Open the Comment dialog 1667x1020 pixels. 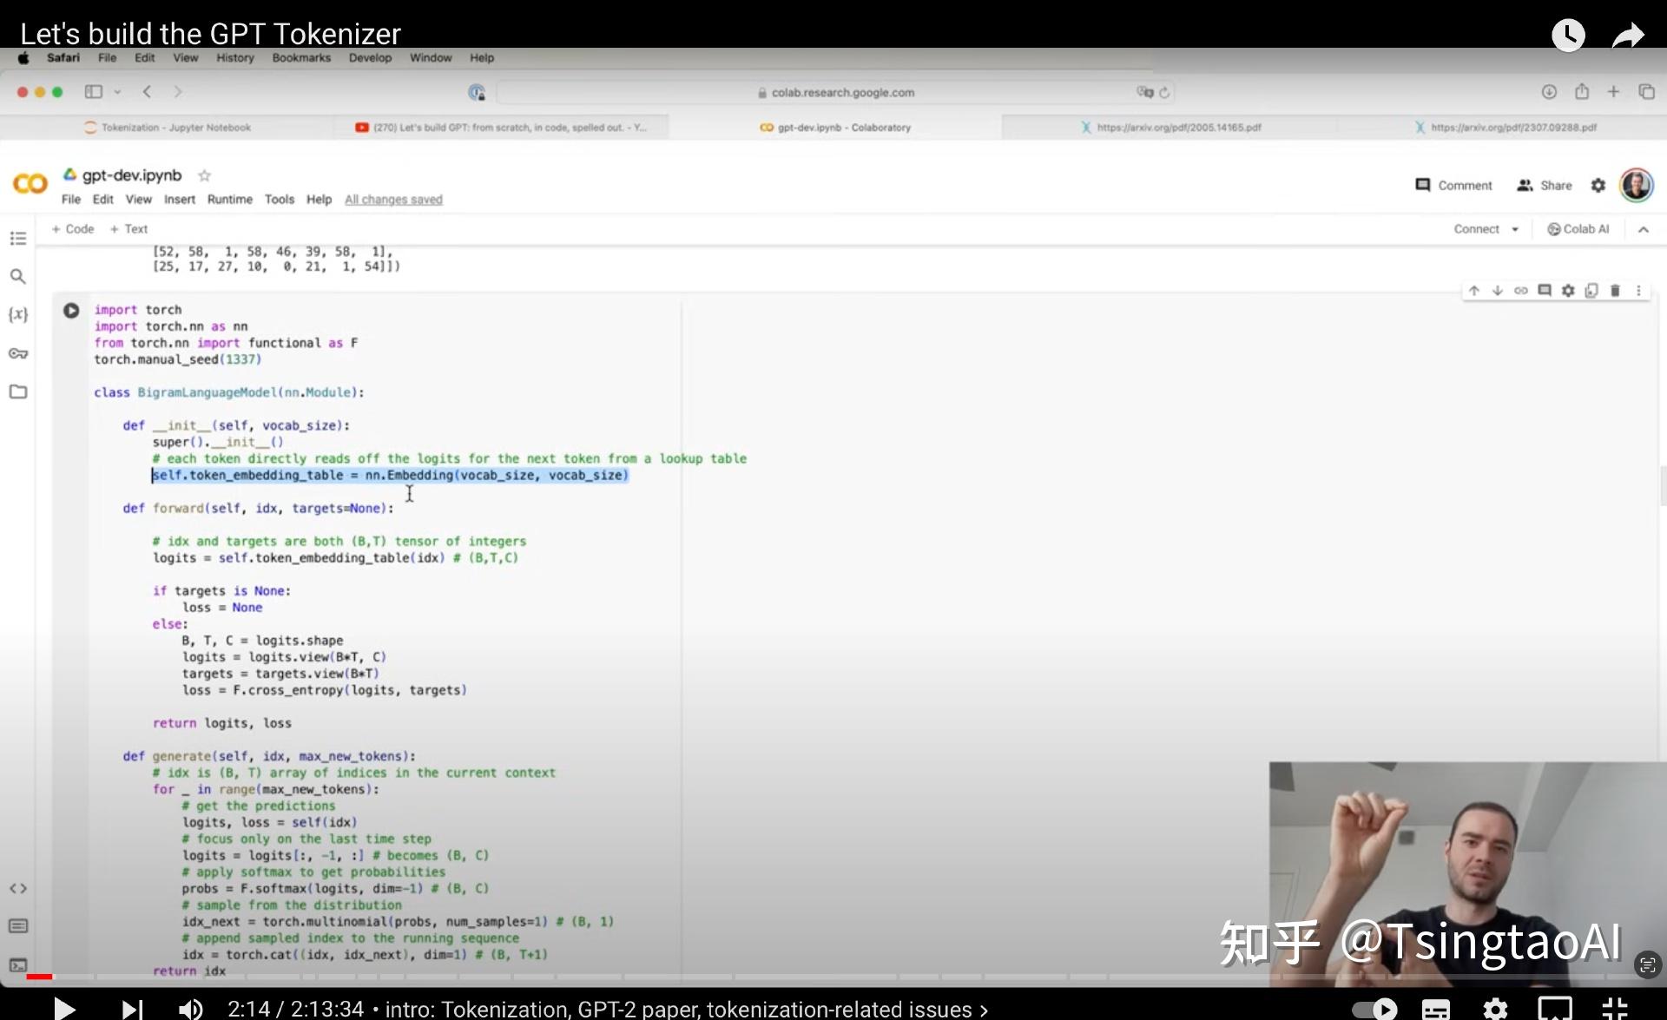tap(1453, 185)
